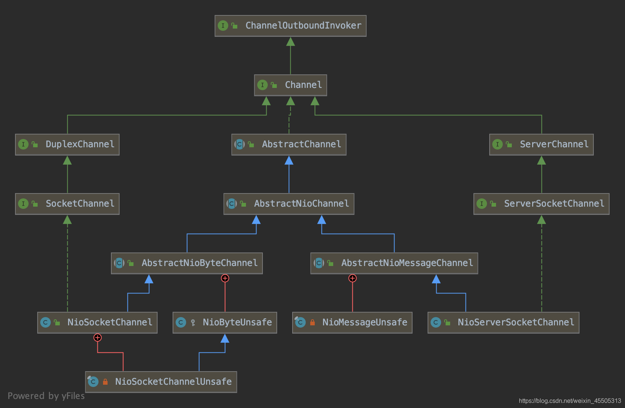Click the public visibility icon on AbstractNioMessageChannel
Image resolution: width=625 pixels, height=408 pixels.
coord(331,263)
